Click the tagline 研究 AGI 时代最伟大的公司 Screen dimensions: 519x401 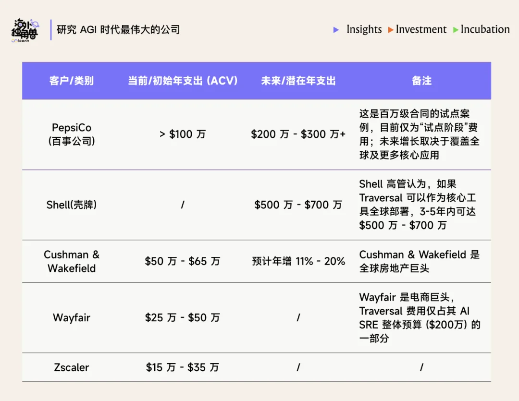[x=118, y=30]
